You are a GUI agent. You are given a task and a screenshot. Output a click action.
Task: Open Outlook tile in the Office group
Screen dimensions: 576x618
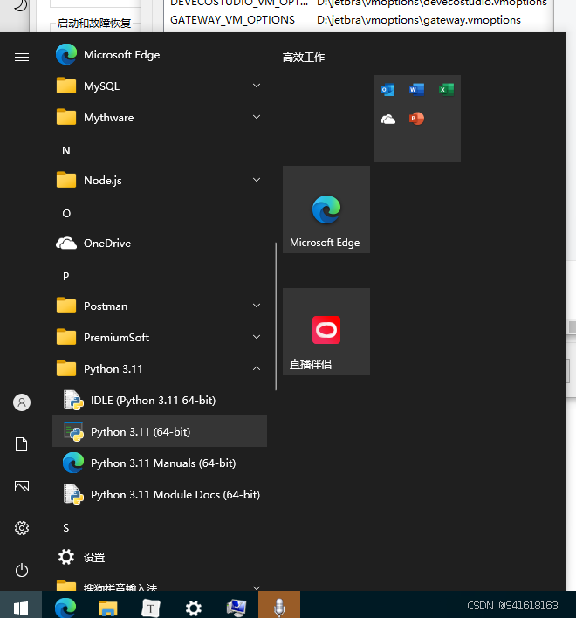(x=387, y=89)
